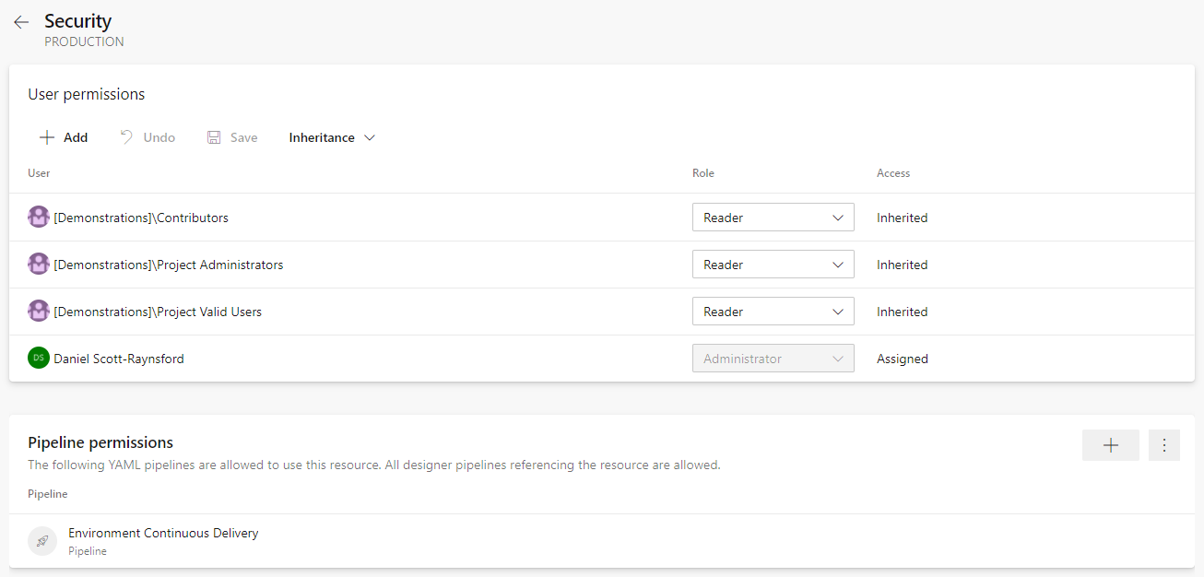1204x577 pixels.
Task: Click Inherited access for Project Valid Users
Action: click(x=903, y=312)
